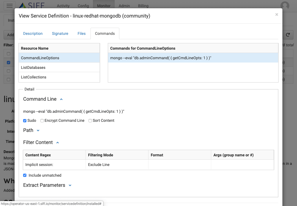Click the 'Implicit session:' regex cell
The image size is (297, 206).
(x=54, y=165)
